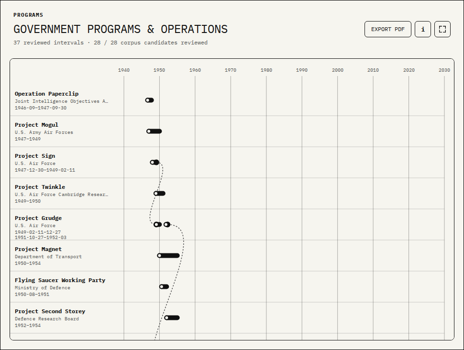Viewport: 464px width, 350px height.
Task: Click 'Defence Research Board' agency text
Action: pyautogui.click(x=47, y=318)
